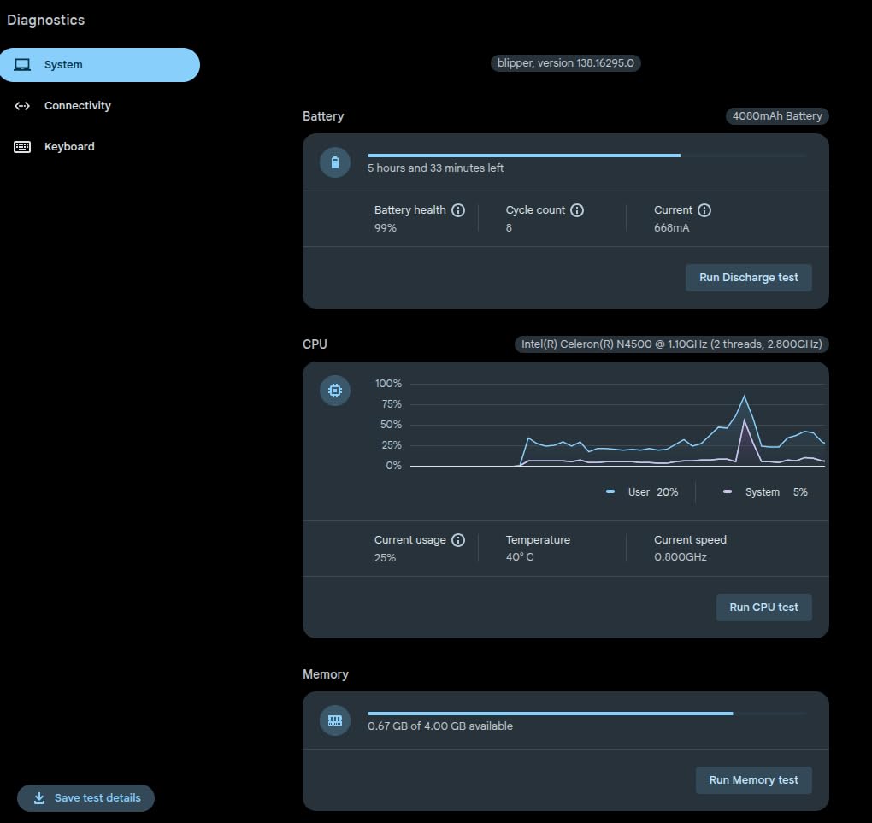This screenshot has width=872, height=823.
Task: Switch to the Keyboard section
Action: (x=69, y=147)
